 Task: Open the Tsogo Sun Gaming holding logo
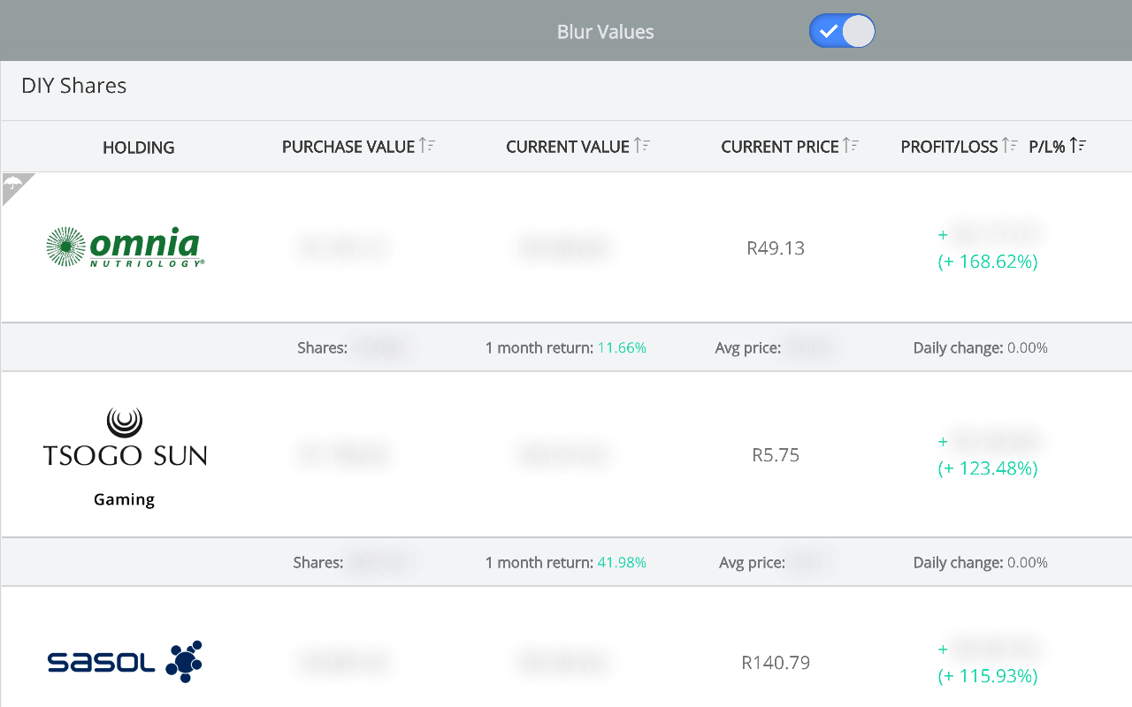coord(125,457)
